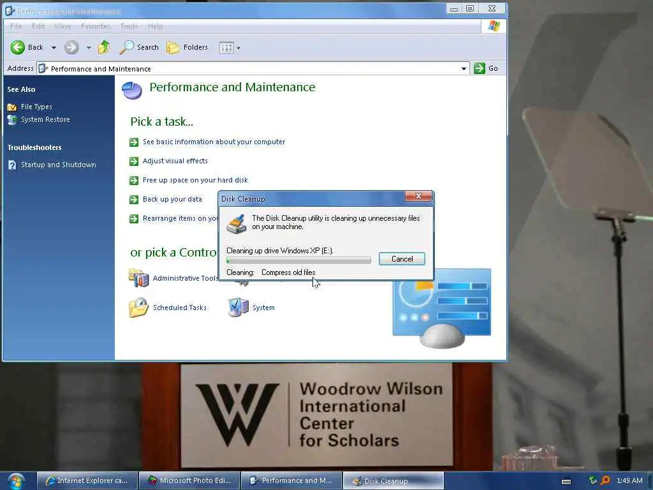Open the Views icon dropdown
Viewport: 653px width, 490px height.
pos(230,47)
